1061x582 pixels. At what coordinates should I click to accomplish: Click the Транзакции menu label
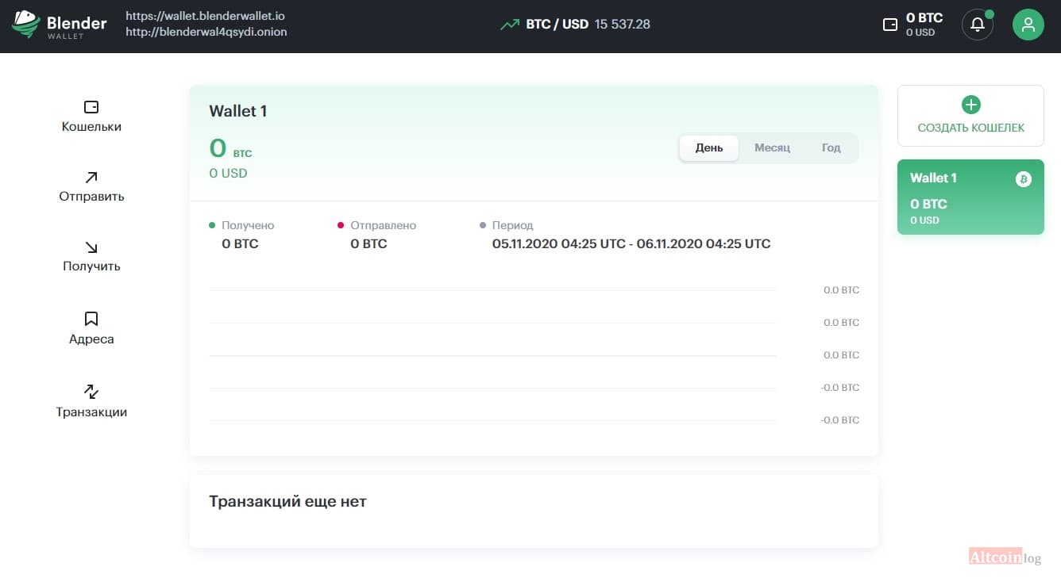point(91,412)
